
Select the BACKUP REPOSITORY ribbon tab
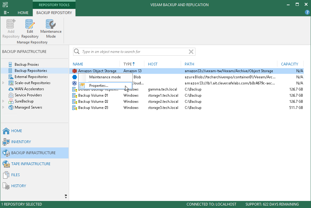point(54,13)
